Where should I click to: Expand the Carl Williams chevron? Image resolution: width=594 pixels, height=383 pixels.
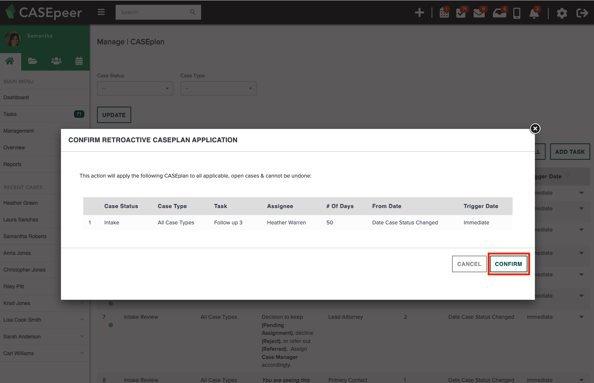point(82,353)
